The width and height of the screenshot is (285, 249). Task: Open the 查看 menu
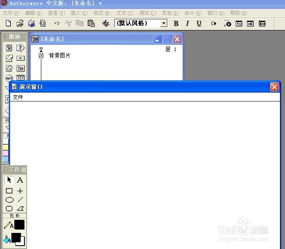56,13
